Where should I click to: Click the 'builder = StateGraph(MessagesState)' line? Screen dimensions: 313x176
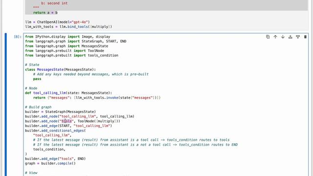pyautogui.click(x=61, y=112)
